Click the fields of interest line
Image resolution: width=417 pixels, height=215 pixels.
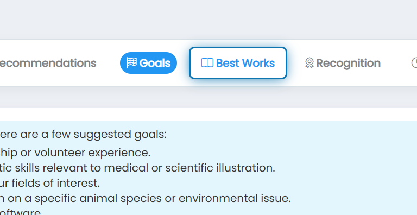point(50,183)
